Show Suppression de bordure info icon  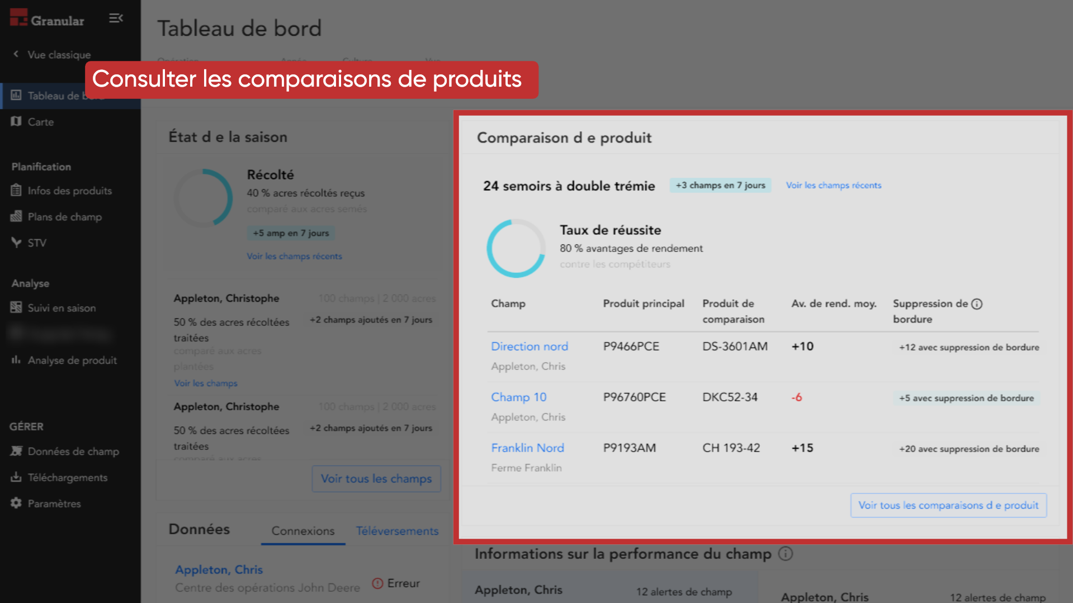(x=977, y=303)
